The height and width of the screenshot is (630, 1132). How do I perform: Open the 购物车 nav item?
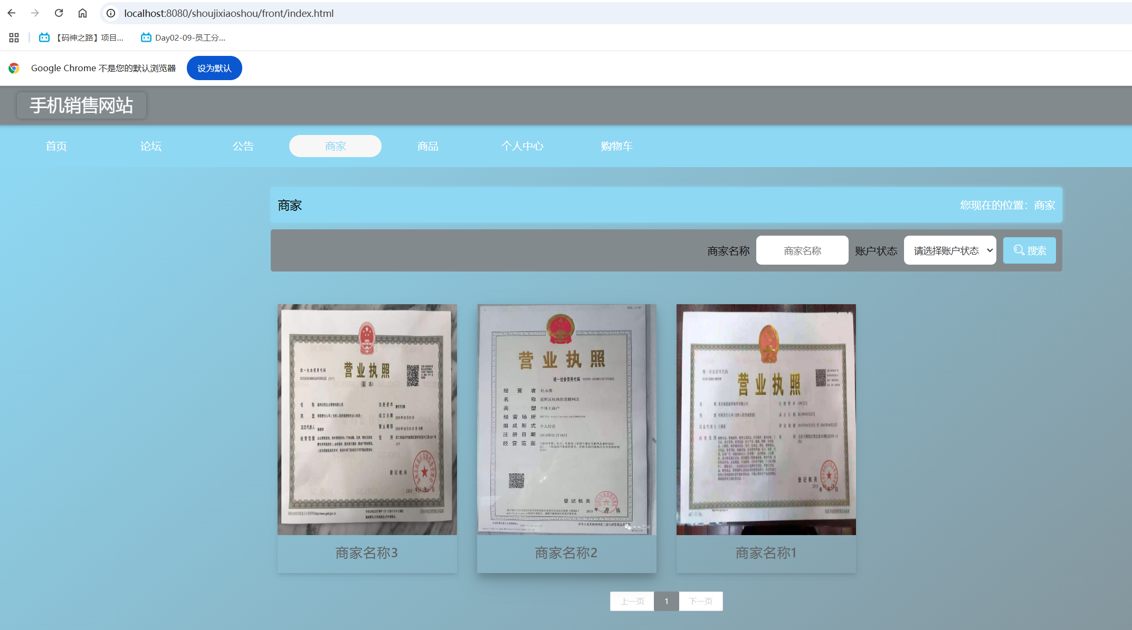tap(616, 146)
